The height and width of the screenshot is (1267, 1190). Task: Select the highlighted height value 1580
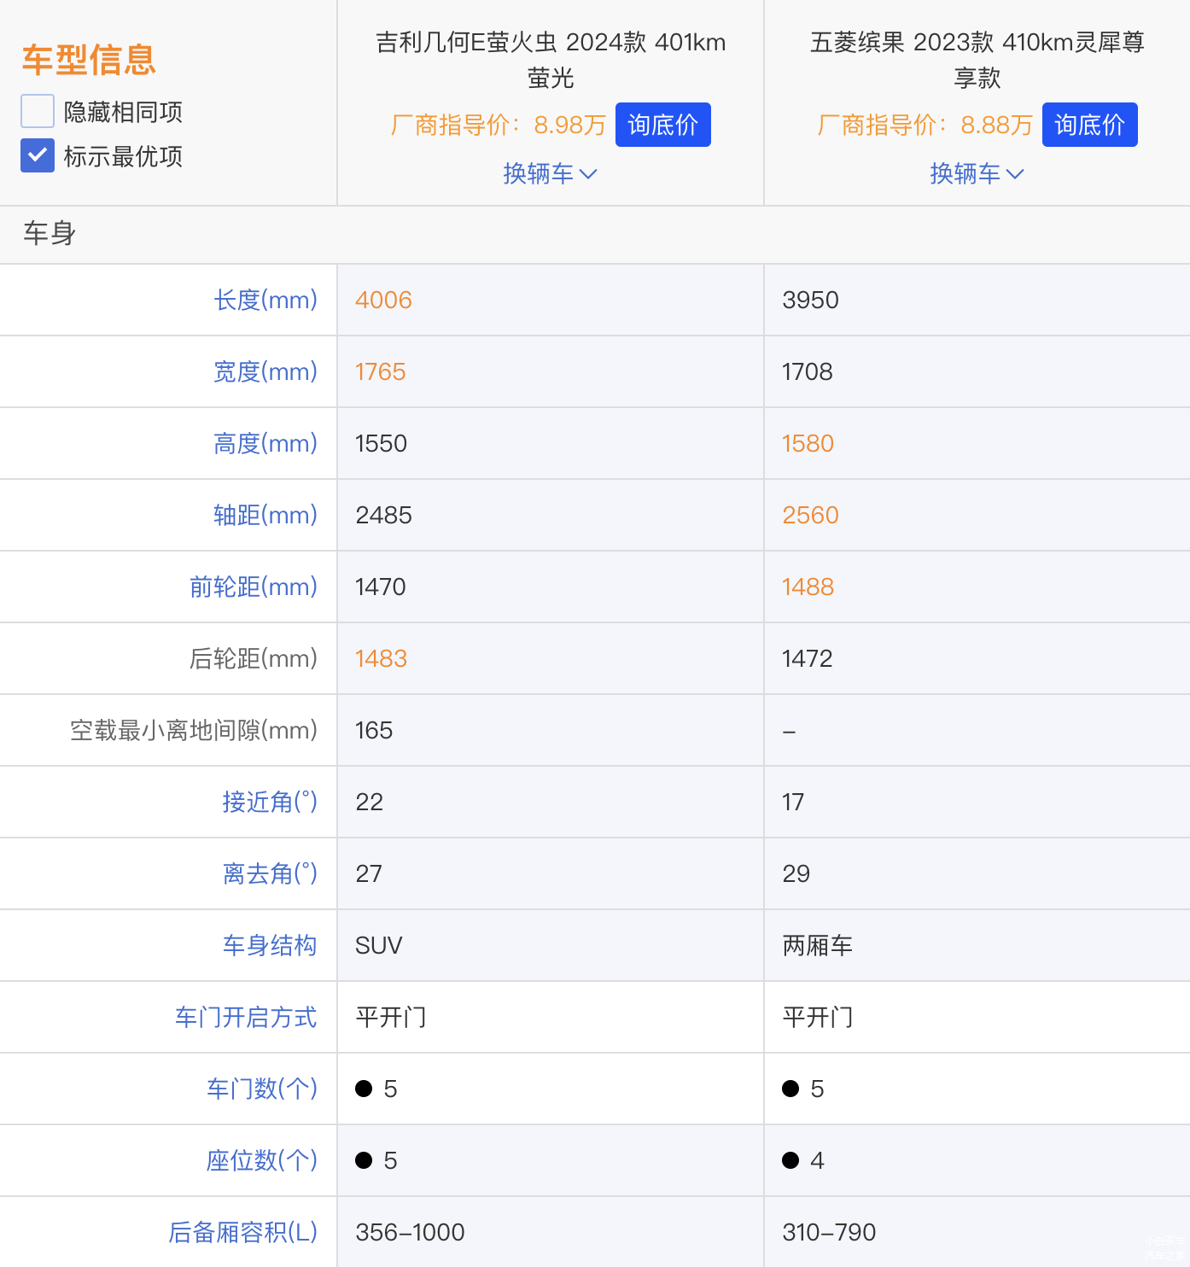[808, 443]
